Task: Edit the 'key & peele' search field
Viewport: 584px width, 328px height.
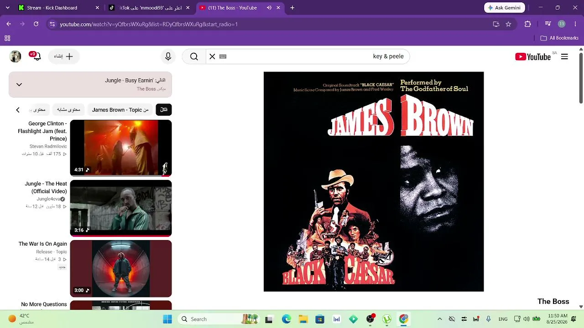Action: [x=316, y=56]
